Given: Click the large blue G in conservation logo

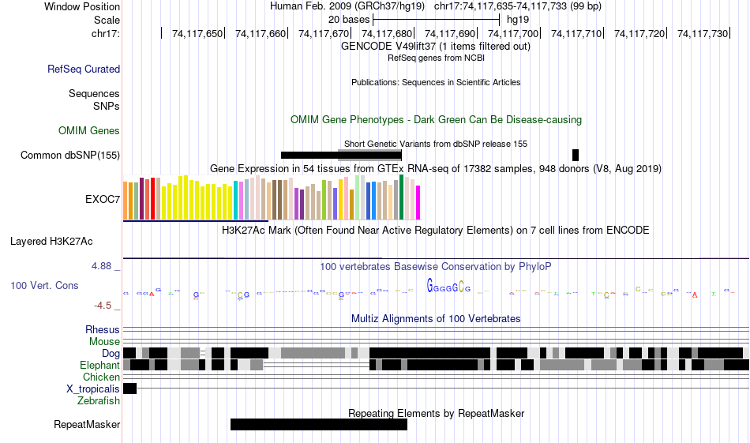Looking at the screenshot, I should pyautogui.click(x=430, y=286).
